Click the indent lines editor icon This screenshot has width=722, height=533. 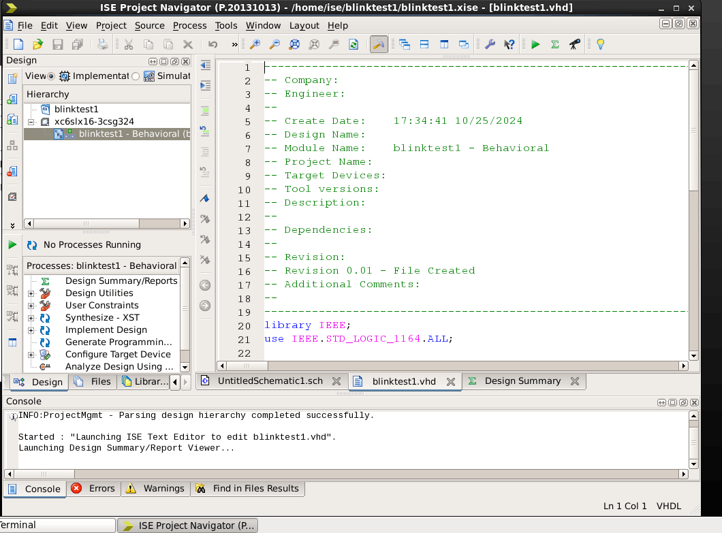[205, 86]
